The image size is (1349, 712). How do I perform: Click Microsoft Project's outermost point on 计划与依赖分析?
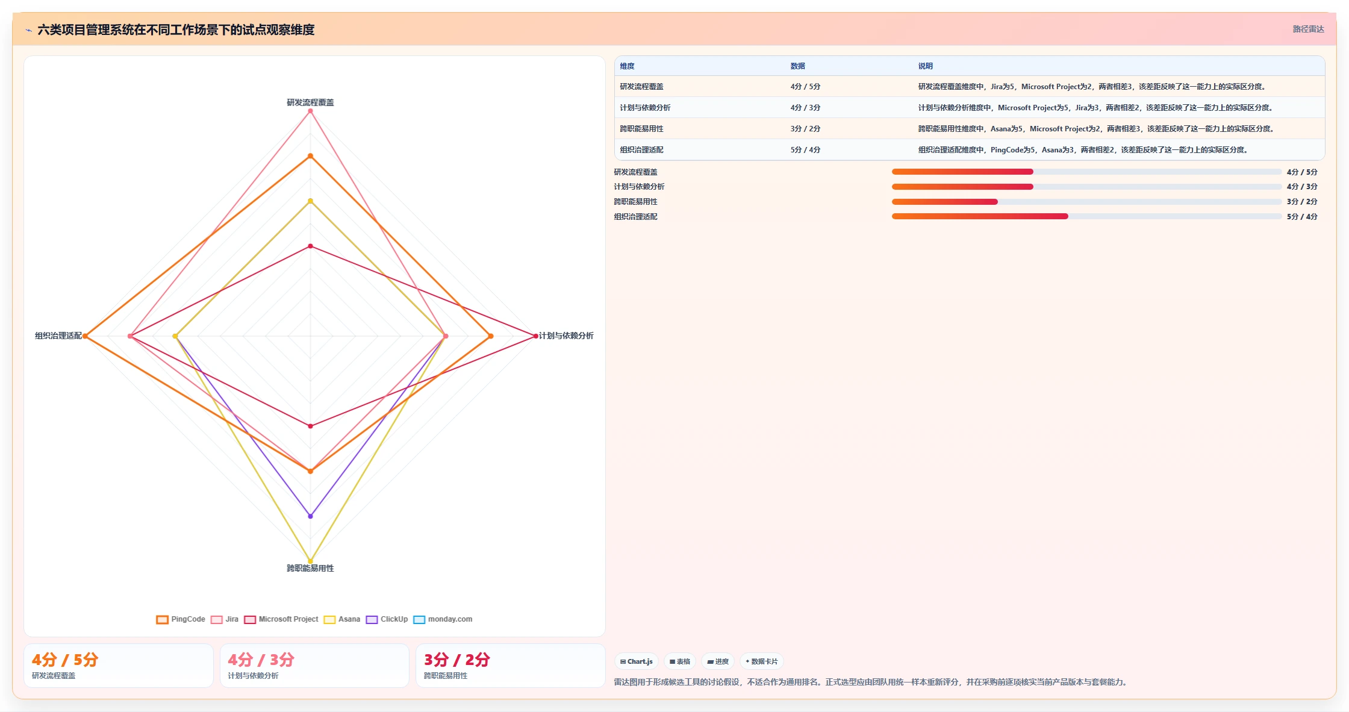tap(535, 336)
